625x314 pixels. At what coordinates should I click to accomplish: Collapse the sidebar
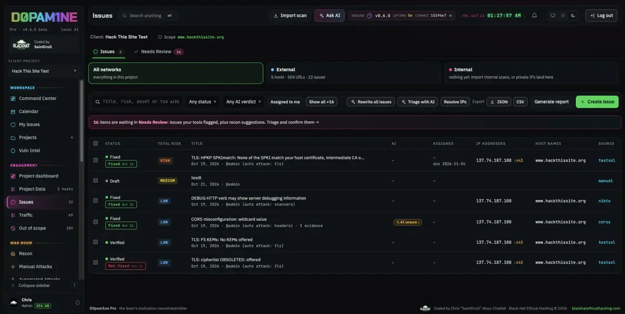coord(34,285)
